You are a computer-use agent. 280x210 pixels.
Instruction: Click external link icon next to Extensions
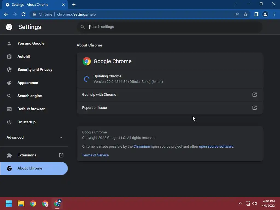[x=61, y=155]
